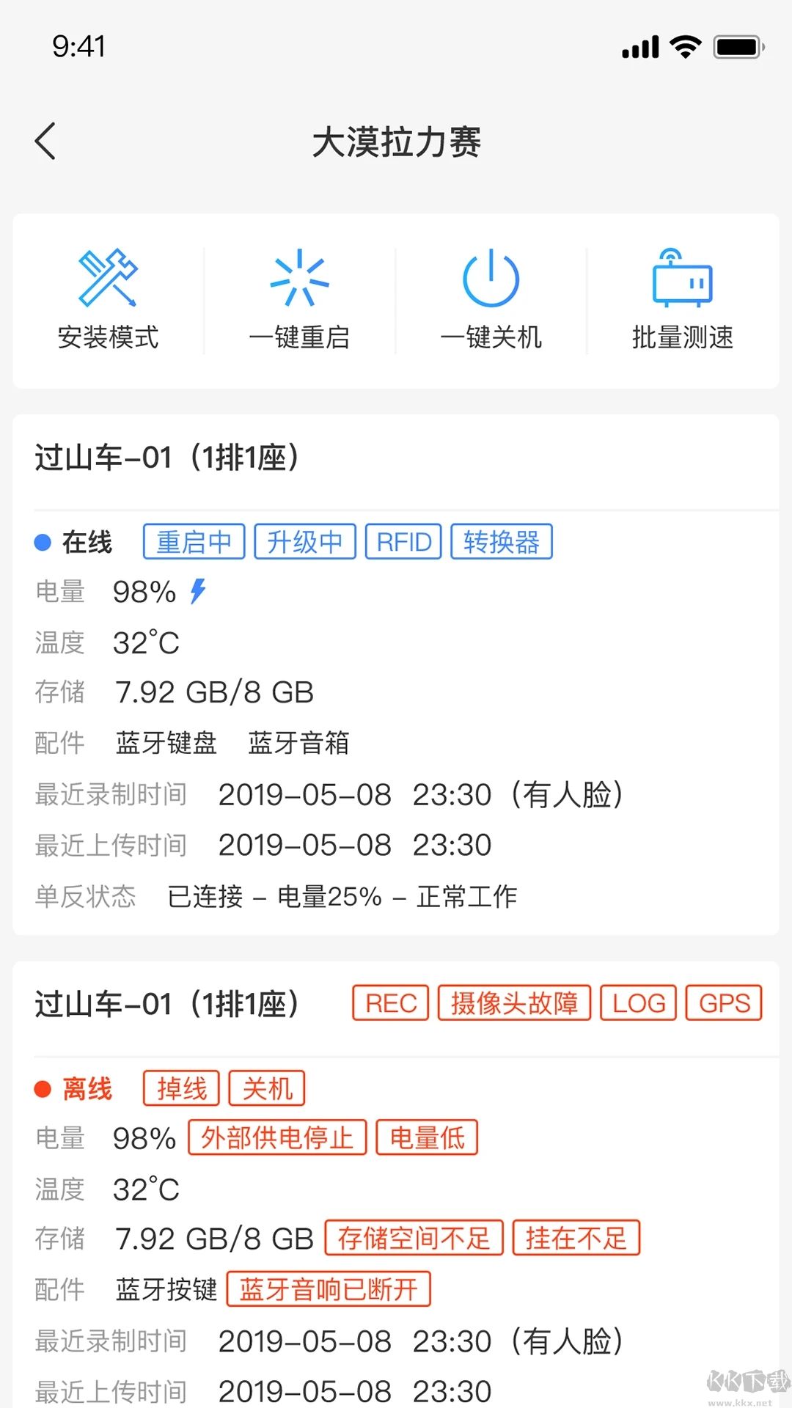Screen dimensions: 792x1408
Task: Expand the 重启中 status badge
Action: click(193, 541)
